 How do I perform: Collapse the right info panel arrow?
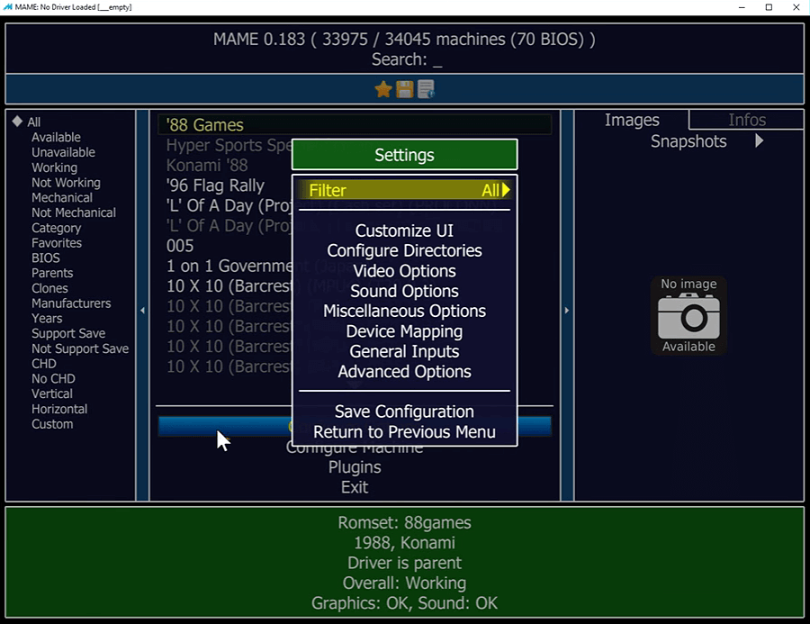click(x=567, y=310)
